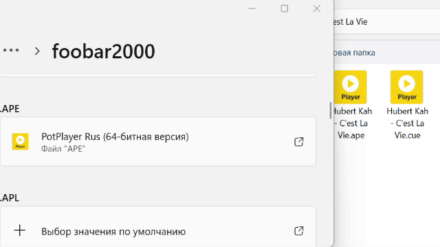Click the .APL section heading
The height and width of the screenshot is (247, 440).
[10, 198]
